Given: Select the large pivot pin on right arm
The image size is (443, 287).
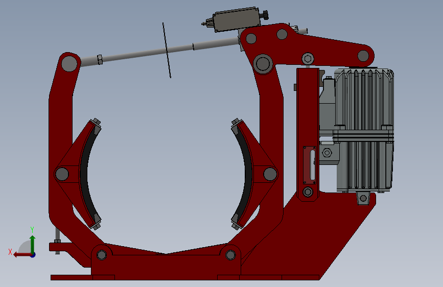Looking at the screenshot, I should 263,64.
